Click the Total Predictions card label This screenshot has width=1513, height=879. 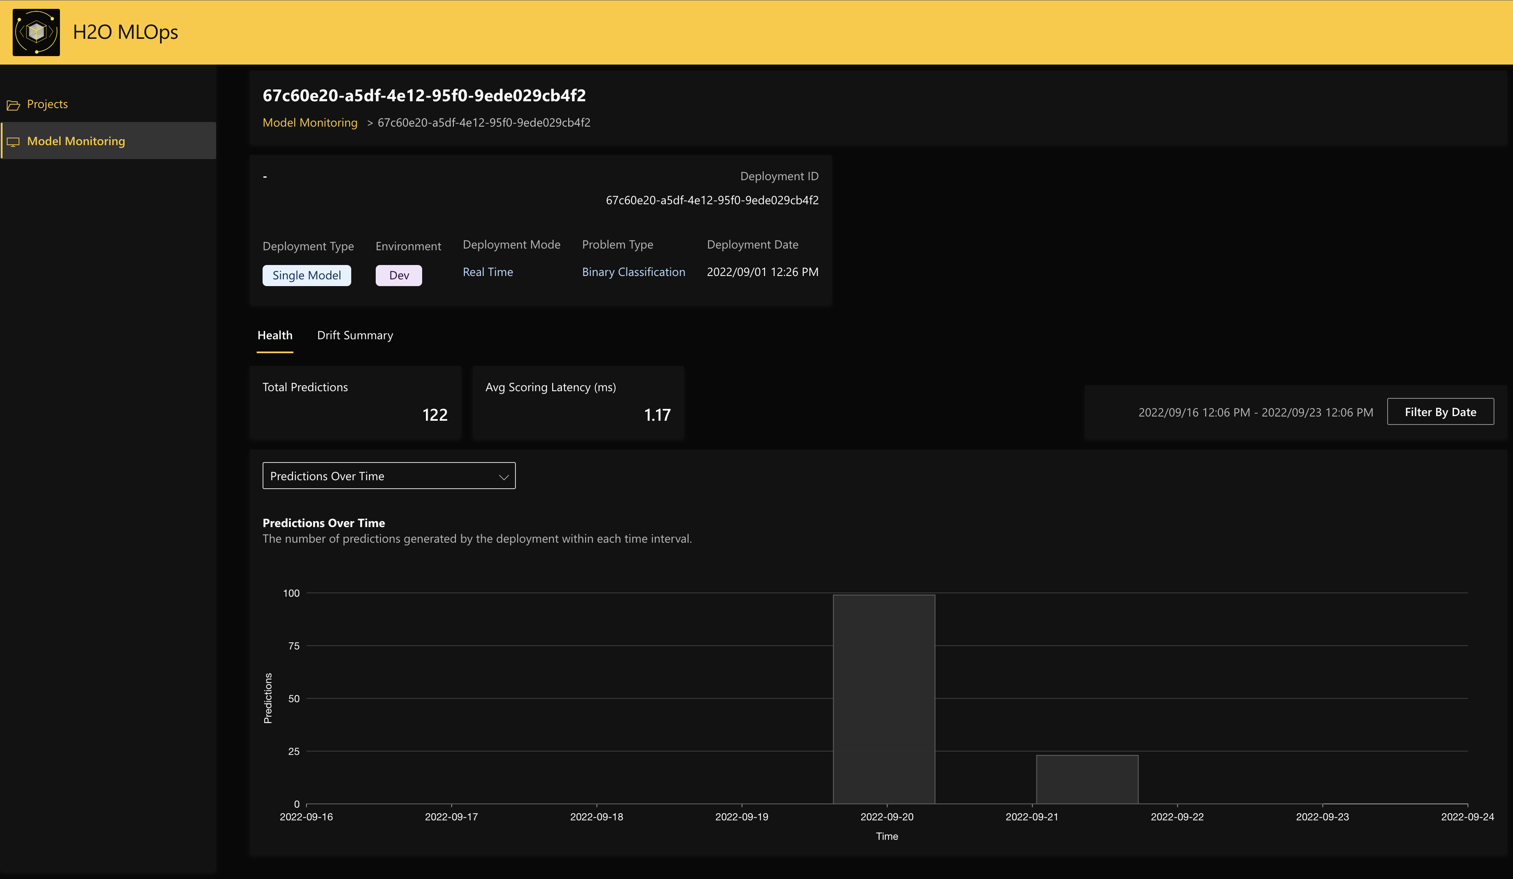(x=305, y=387)
